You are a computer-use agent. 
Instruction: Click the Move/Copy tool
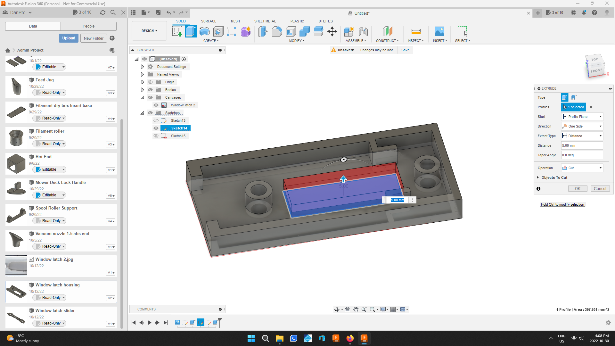click(x=332, y=31)
